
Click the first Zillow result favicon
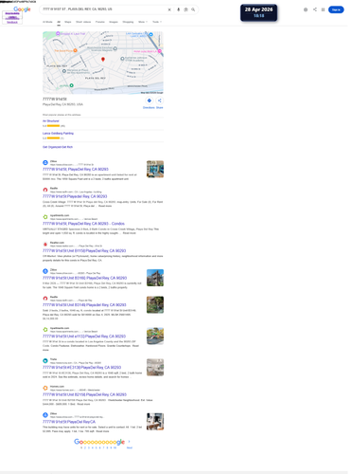pyautogui.click(x=45, y=163)
